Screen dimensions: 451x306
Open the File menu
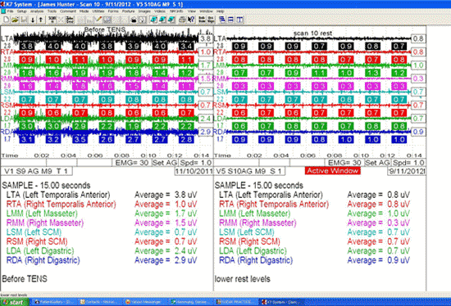coord(10,11)
